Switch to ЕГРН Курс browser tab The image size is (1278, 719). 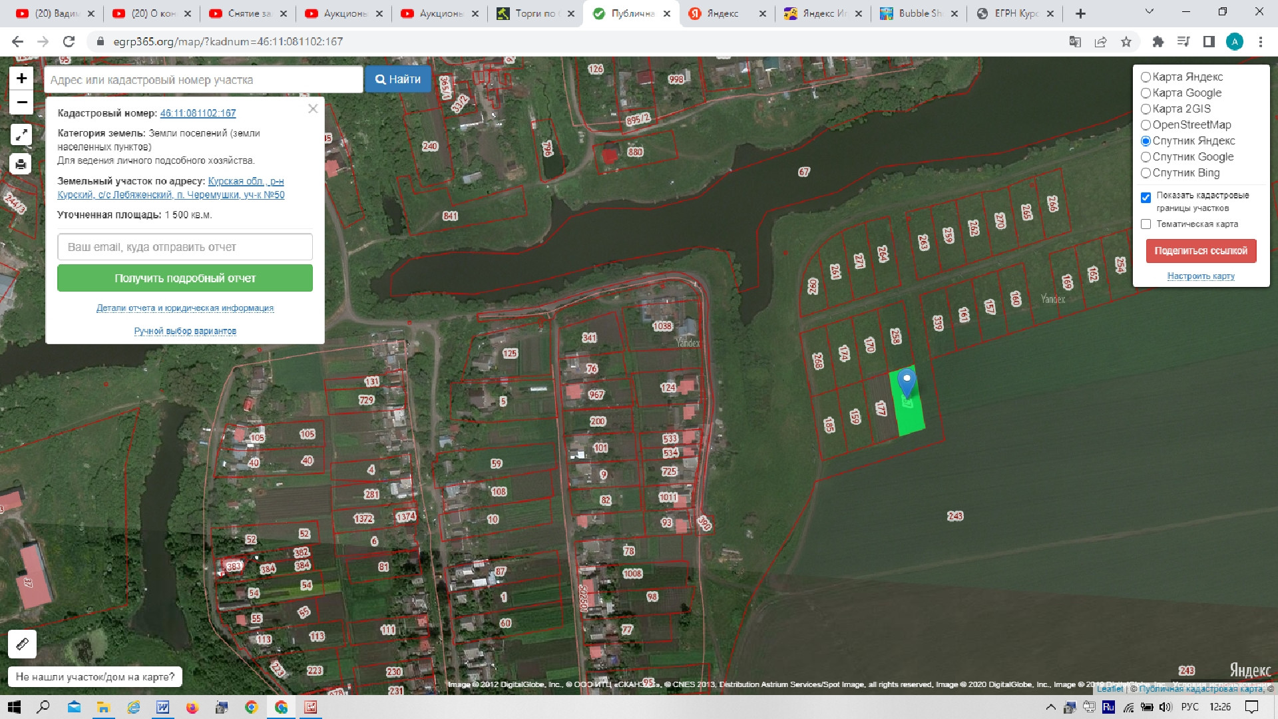1015,13
